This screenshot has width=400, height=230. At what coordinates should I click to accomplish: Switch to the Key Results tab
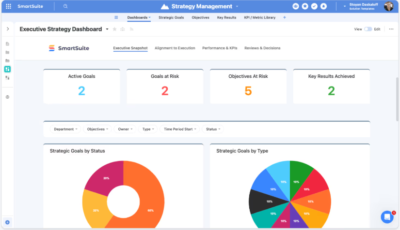(226, 17)
